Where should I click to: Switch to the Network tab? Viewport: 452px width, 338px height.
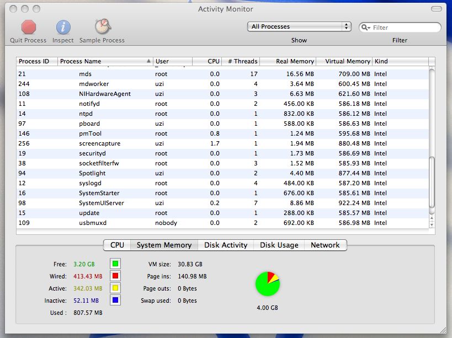pos(326,245)
